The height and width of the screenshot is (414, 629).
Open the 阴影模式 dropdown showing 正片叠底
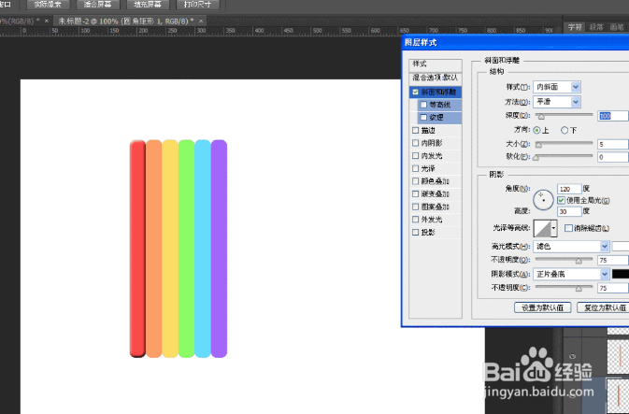click(x=571, y=275)
